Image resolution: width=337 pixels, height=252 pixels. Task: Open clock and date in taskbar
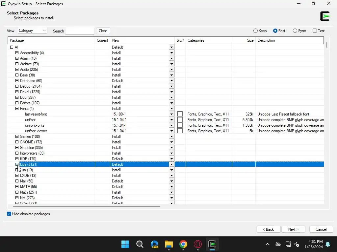coord(314,244)
